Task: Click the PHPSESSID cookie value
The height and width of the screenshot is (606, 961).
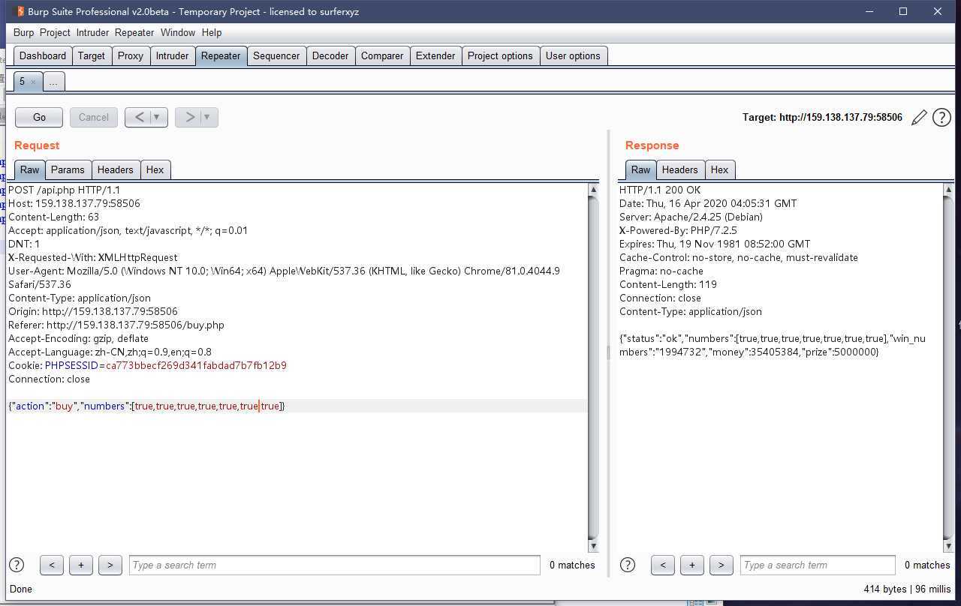Action: click(196, 365)
